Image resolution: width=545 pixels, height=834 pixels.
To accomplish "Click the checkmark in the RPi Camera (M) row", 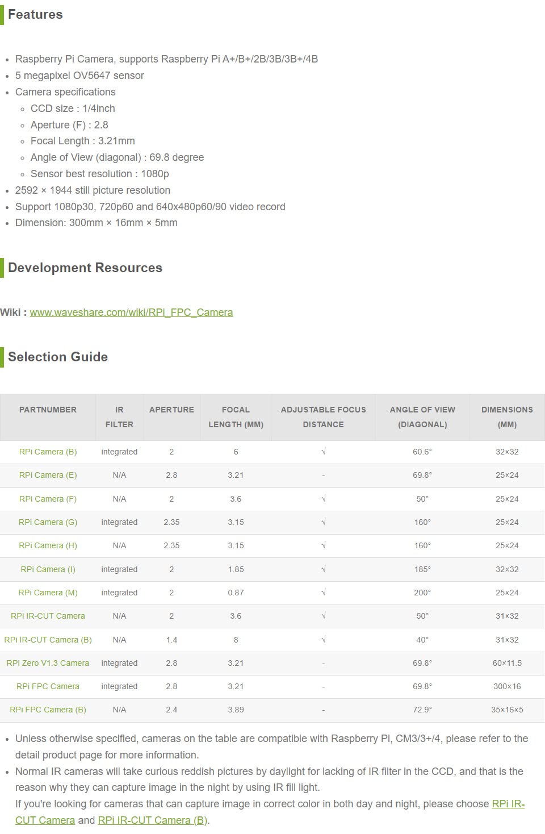I will (323, 593).
